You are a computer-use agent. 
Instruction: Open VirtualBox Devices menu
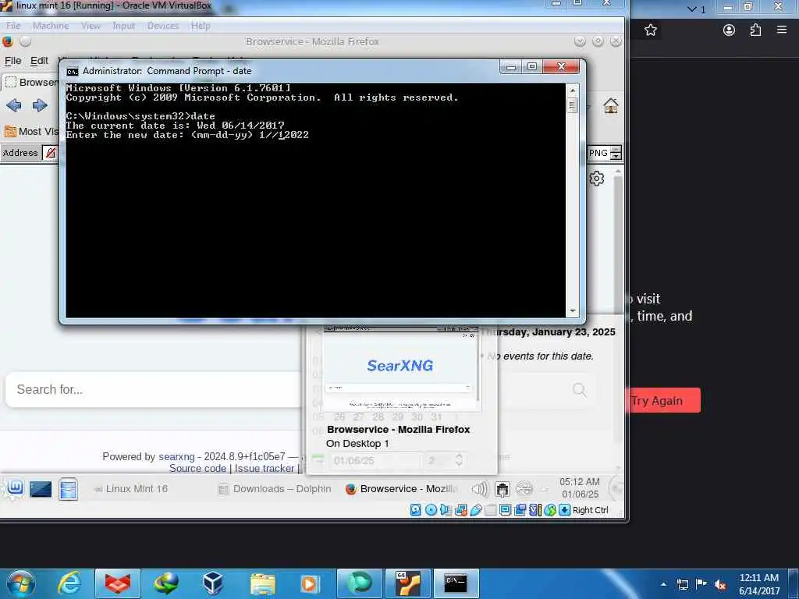click(x=163, y=26)
